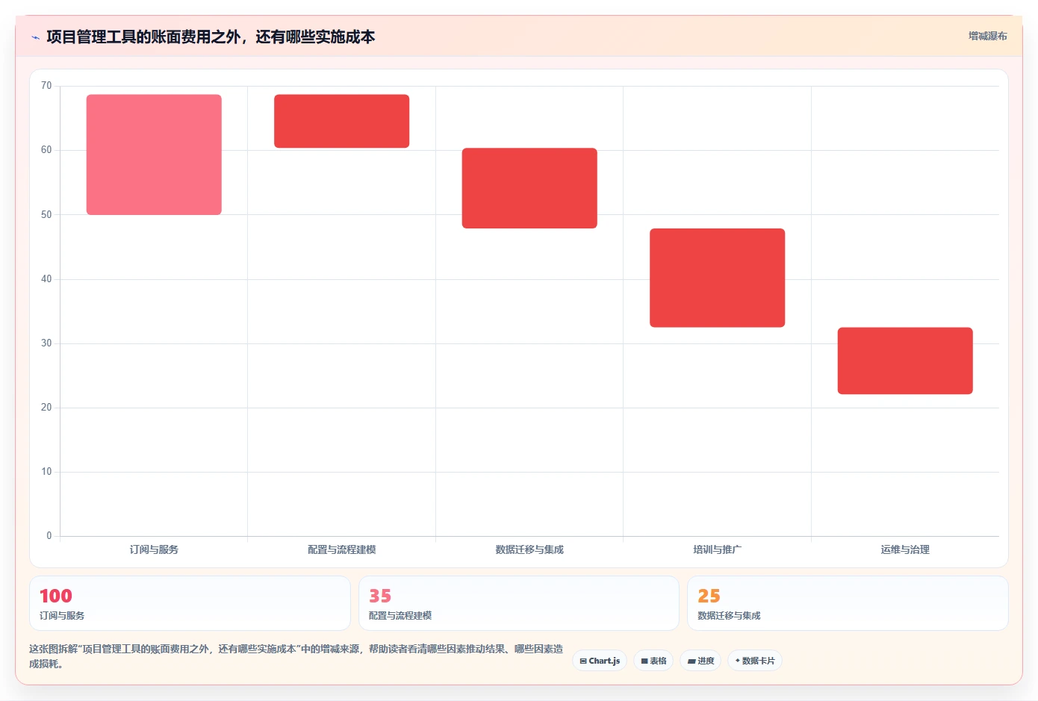
Task: Open the stat card showing 100
Action: pos(190,603)
